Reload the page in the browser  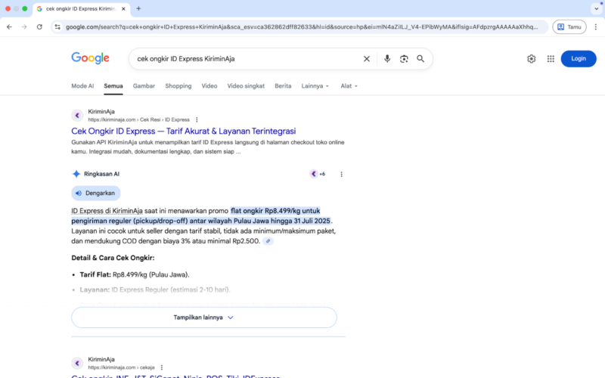pyautogui.click(x=39, y=26)
